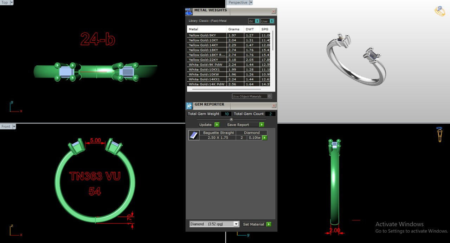Click the 3D ring model in Perspective view

[x=356, y=59]
